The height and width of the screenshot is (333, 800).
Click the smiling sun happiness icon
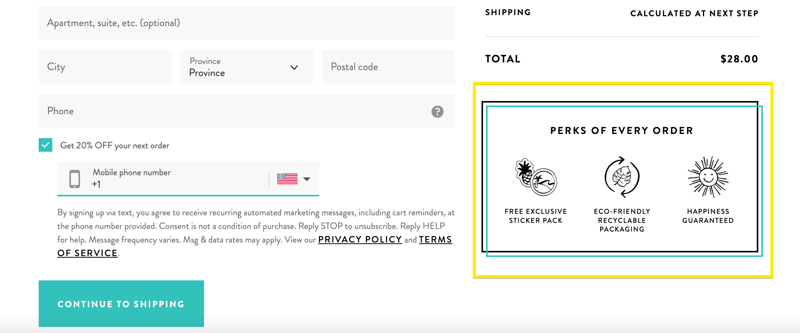pyautogui.click(x=708, y=177)
